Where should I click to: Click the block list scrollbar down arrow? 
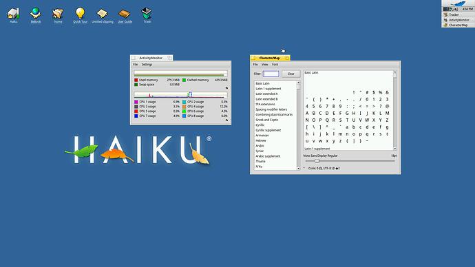298,169
